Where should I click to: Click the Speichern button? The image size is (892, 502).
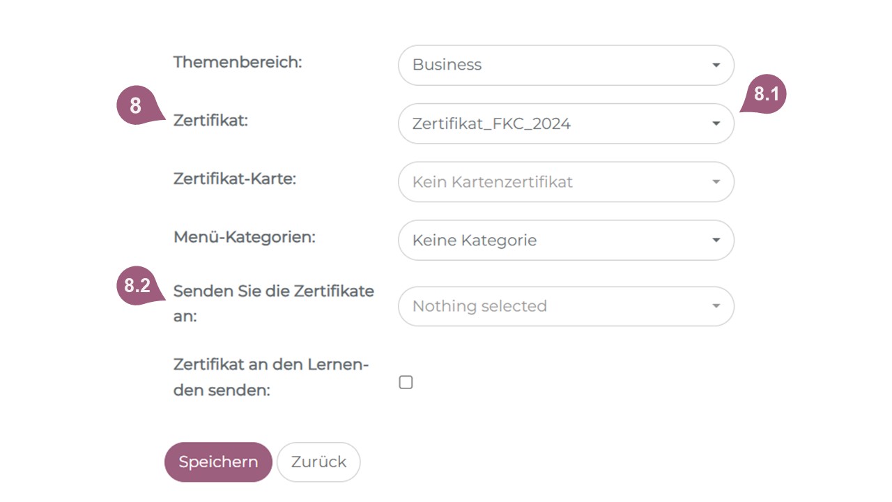click(218, 462)
